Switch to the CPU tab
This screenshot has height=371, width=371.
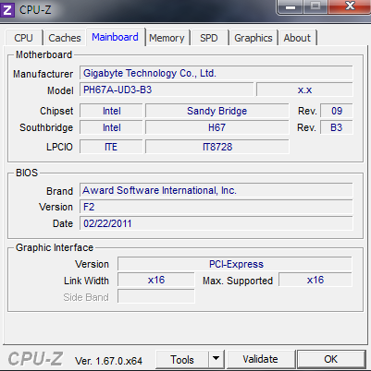tap(23, 38)
